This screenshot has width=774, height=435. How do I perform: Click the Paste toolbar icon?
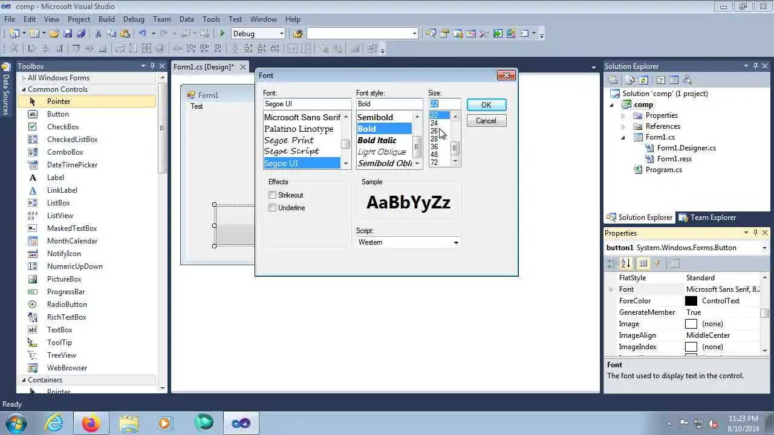(x=125, y=34)
